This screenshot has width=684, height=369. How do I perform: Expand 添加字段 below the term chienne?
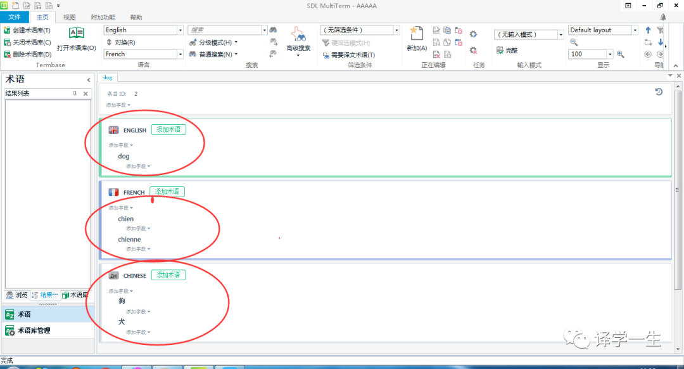[x=138, y=249]
